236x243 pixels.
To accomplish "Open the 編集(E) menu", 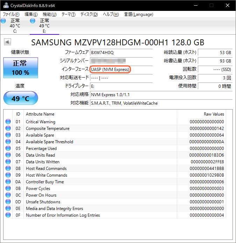I will click(31, 14).
